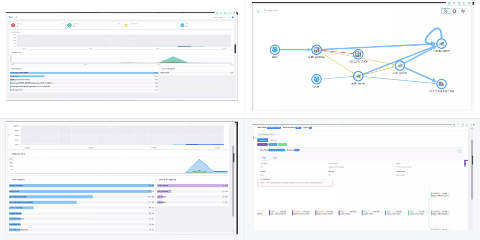Click the blue auth-server service tag

[273, 144]
